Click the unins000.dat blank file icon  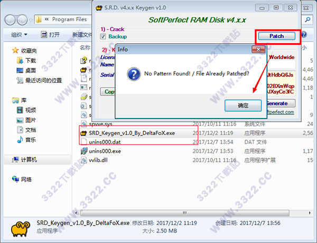pyautogui.click(x=83, y=142)
